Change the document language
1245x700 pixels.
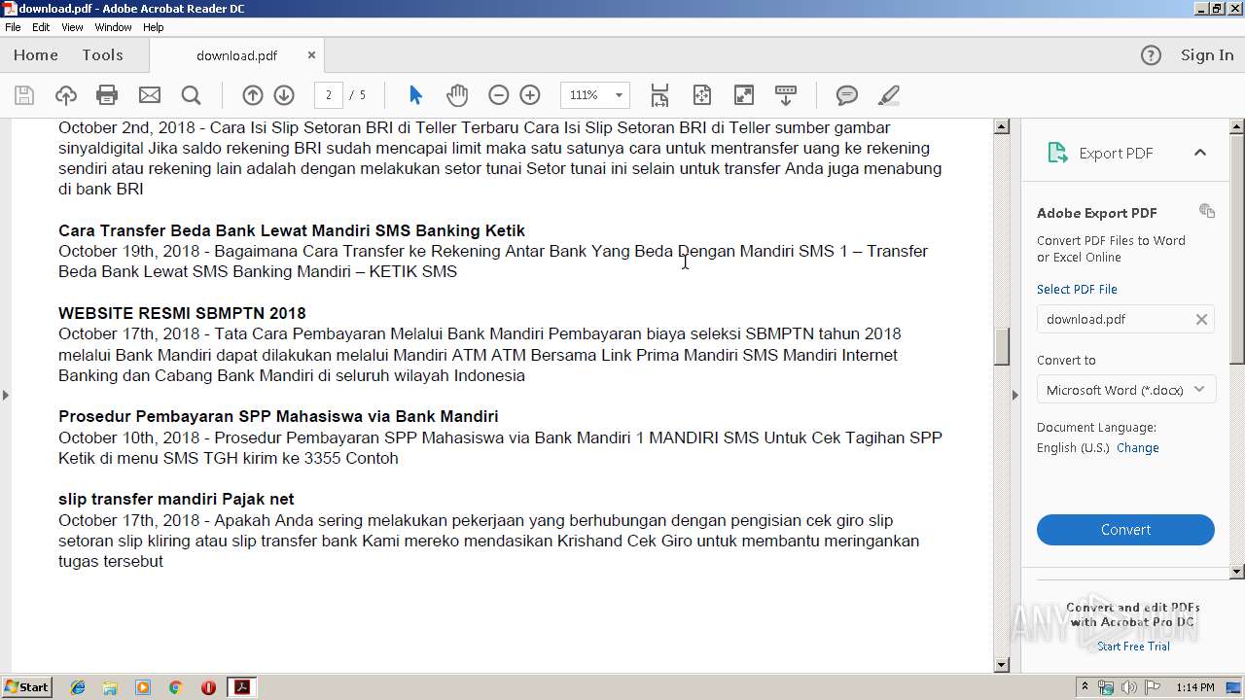tap(1138, 448)
